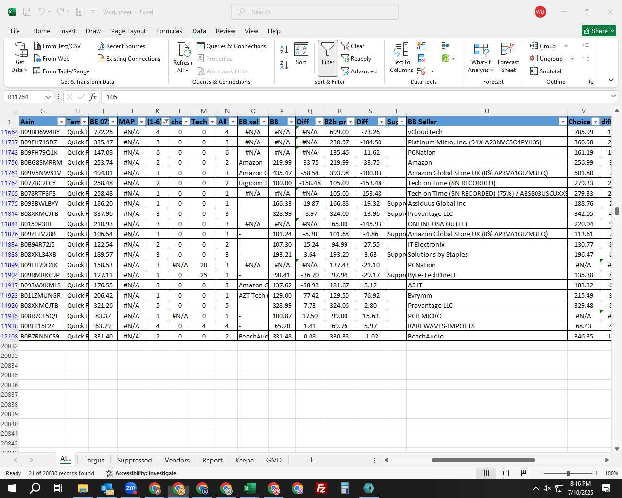Expand the Group dropdown arrow
622x498 pixels.
[566, 46]
